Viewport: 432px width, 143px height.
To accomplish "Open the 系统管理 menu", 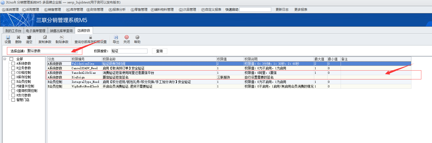I will (x=10, y=10).
